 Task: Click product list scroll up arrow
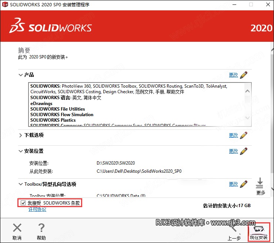point(247,91)
